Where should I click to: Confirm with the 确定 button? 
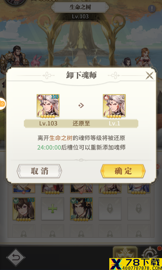[123, 171]
